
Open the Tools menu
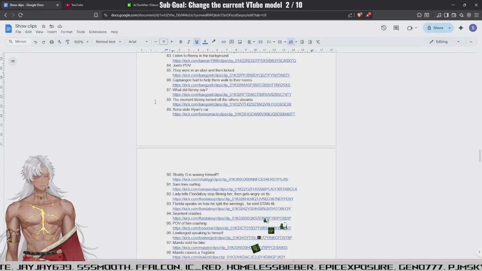pyautogui.click(x=81, y=32)
